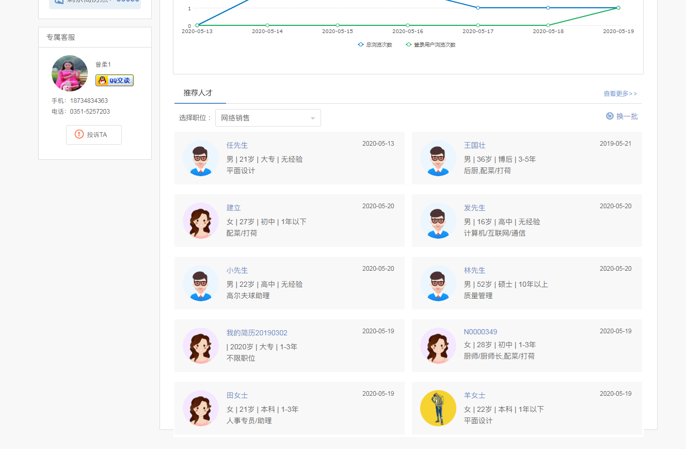The width and height of the screenshot is (686, 449).
Task: Click 质量管理 text under 林先生
Action: click(478, 296)
